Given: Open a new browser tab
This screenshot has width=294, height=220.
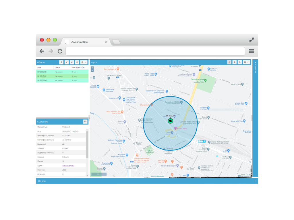Looking at the screenshot, I should click(x=116, y=42).
